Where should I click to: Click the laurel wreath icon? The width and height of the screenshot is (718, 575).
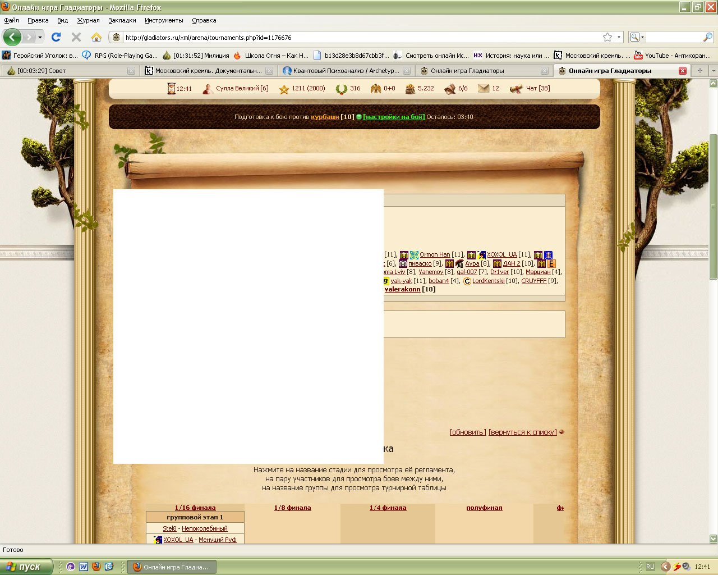[341, 89]
